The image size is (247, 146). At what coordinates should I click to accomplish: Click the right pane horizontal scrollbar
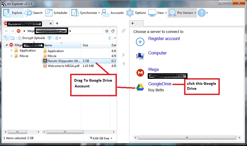pos(187,138)
